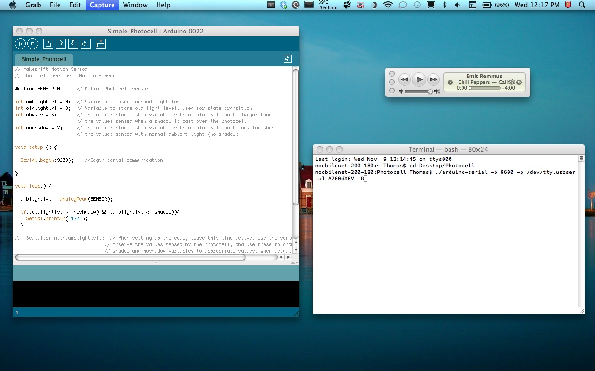Click the Emit Remmus song title
Image resolution: width=595 pixels, height=371 pixels.
pos(484,76)
